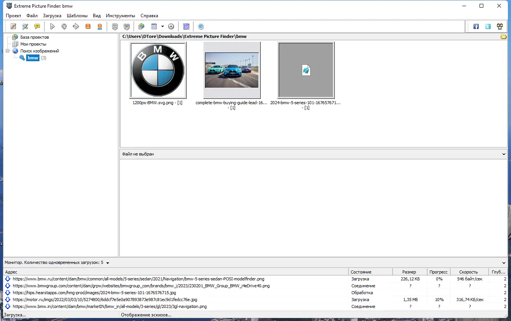Open the Шаблоны menu
This screenshot has width=511, height=321.
click(x=77, y=16)
